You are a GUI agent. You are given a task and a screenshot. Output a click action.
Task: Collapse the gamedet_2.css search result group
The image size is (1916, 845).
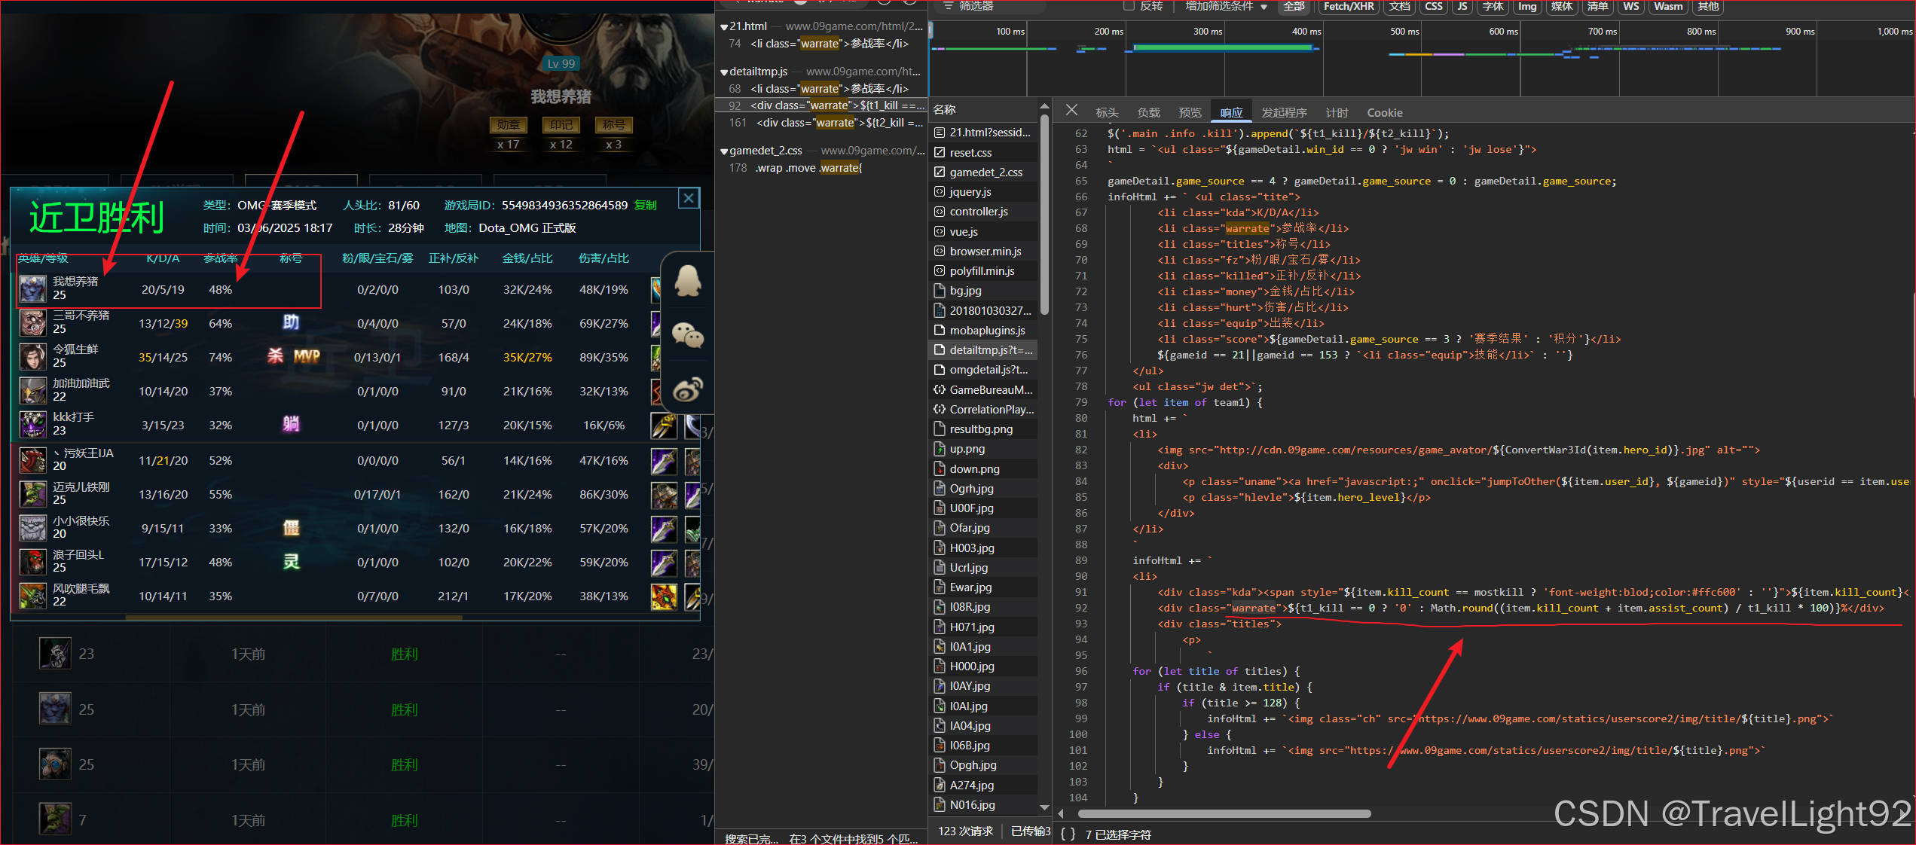point(724,151)
